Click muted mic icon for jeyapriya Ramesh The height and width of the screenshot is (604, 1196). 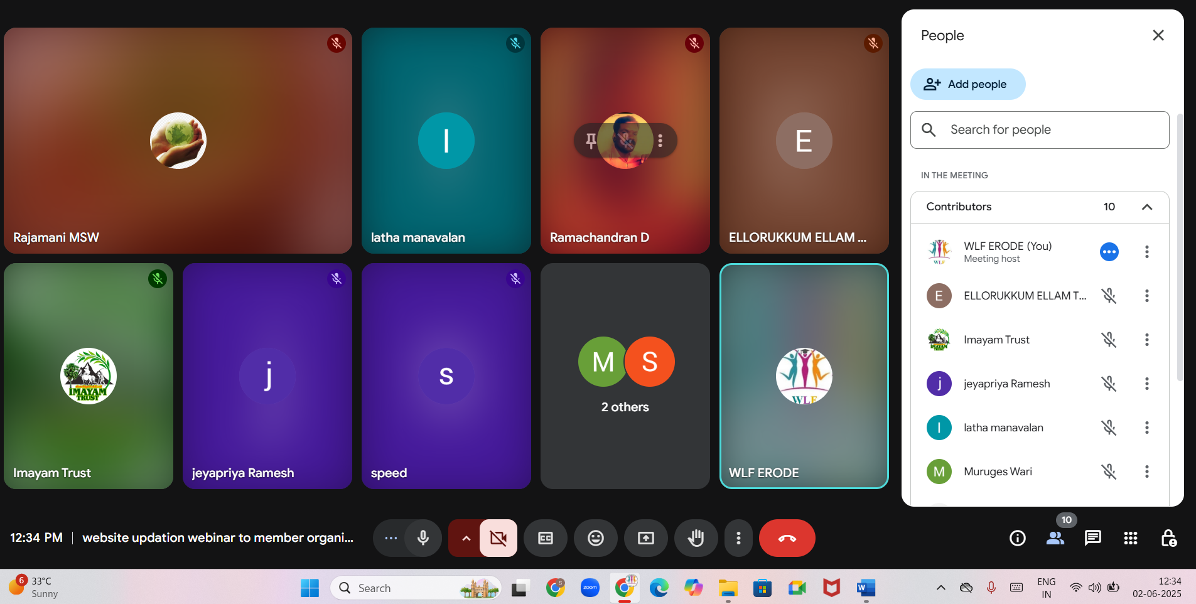coord(1109,384)
